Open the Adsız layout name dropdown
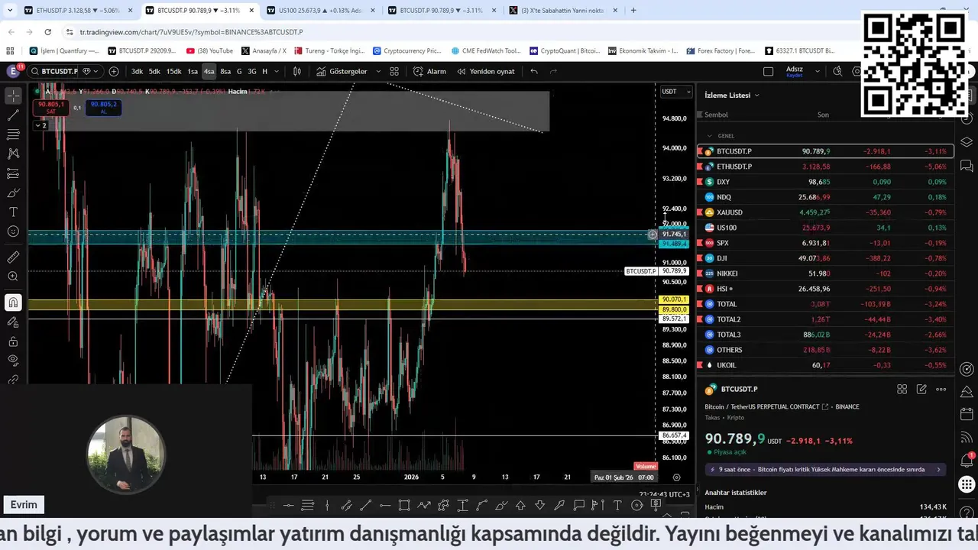This screenshot has width=978, height=550. (818, 71)
